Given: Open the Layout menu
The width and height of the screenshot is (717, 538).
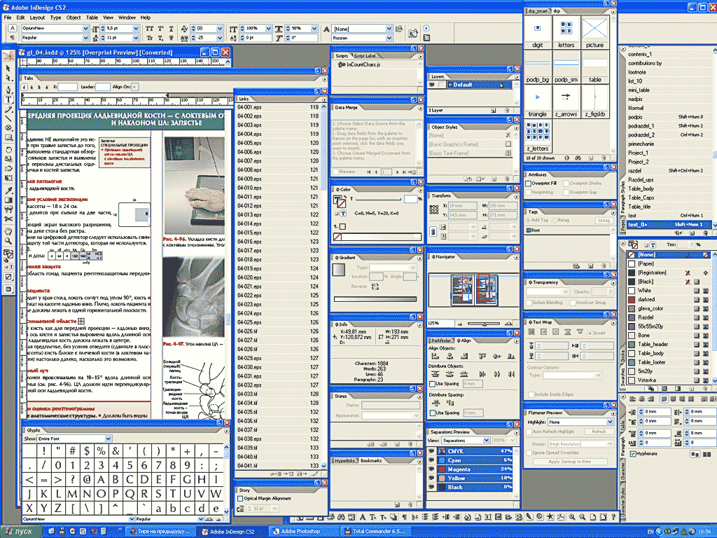Looking at the screenshot, I should (x=37, y=18).
